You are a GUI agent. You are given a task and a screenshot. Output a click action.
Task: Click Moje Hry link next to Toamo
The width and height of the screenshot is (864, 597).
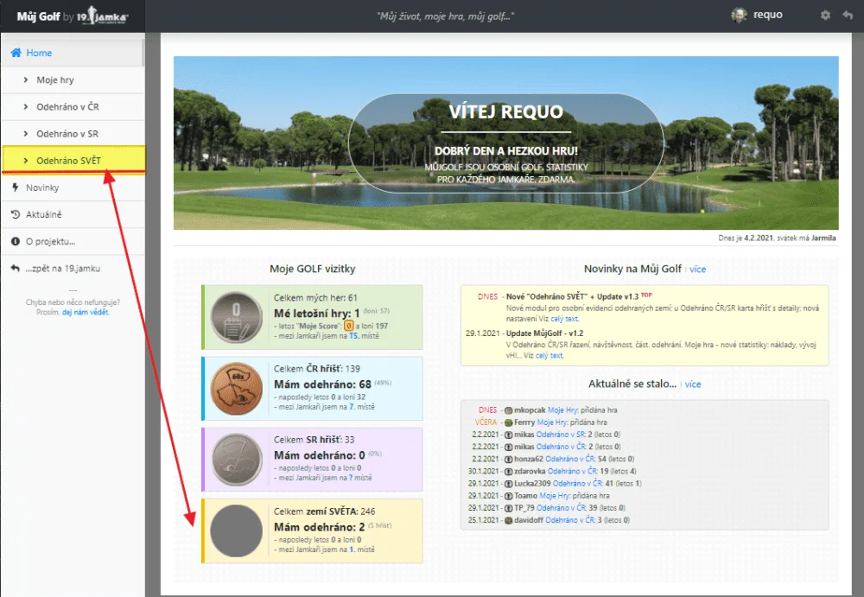click(x=555, y=496)
